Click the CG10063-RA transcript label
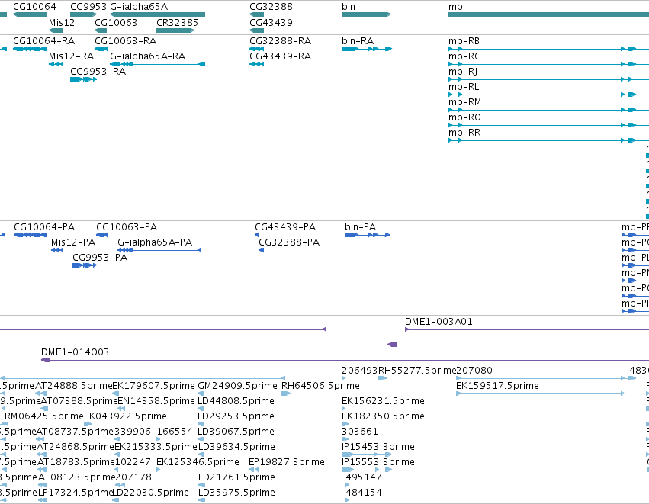 point(125,41)
